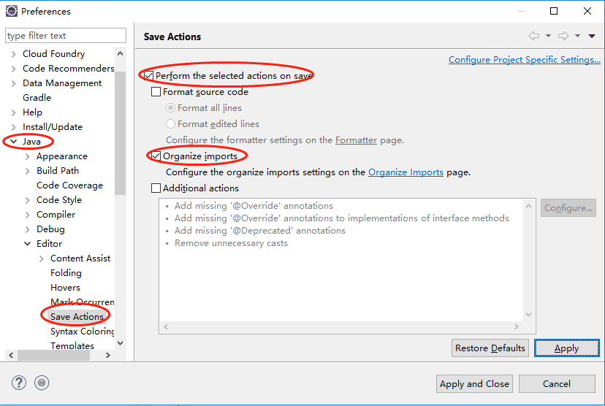The width and height of the screenshot is (605, 406).
Task: Click the Restore Defaults button
Action: [490, 348]
